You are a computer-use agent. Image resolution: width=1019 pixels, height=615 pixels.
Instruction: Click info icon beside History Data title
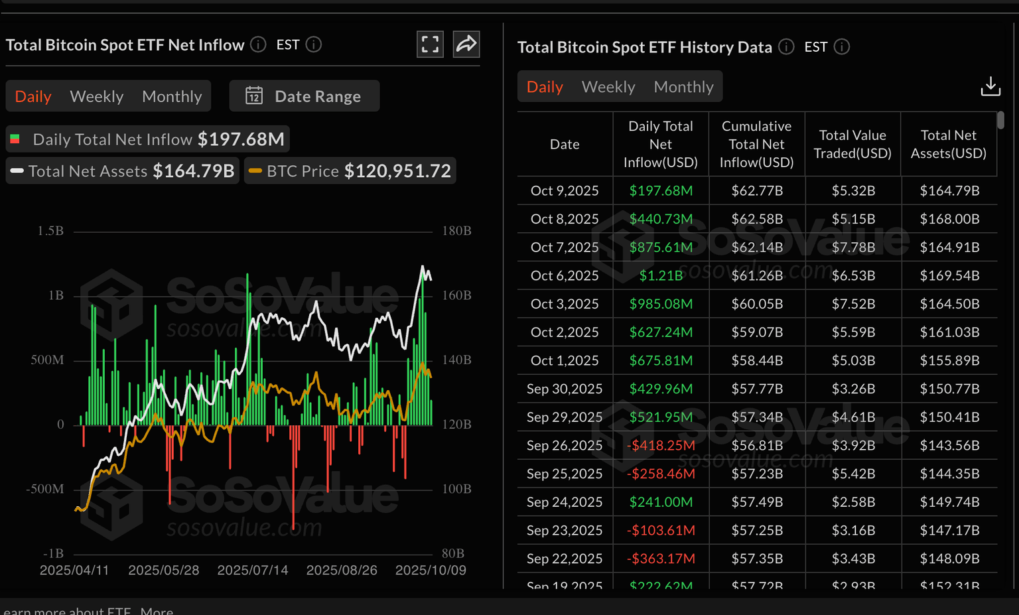click(786, 47)
